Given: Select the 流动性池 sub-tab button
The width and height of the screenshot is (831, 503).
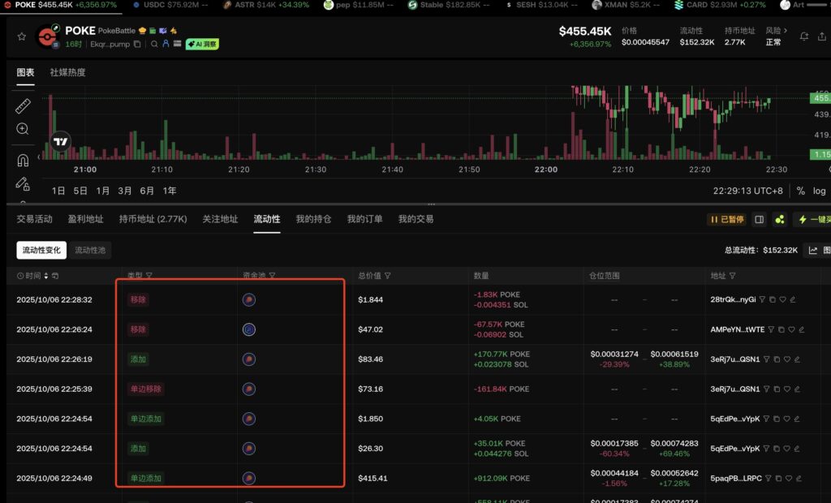Looking at the screenshot, I should (90, 250).
